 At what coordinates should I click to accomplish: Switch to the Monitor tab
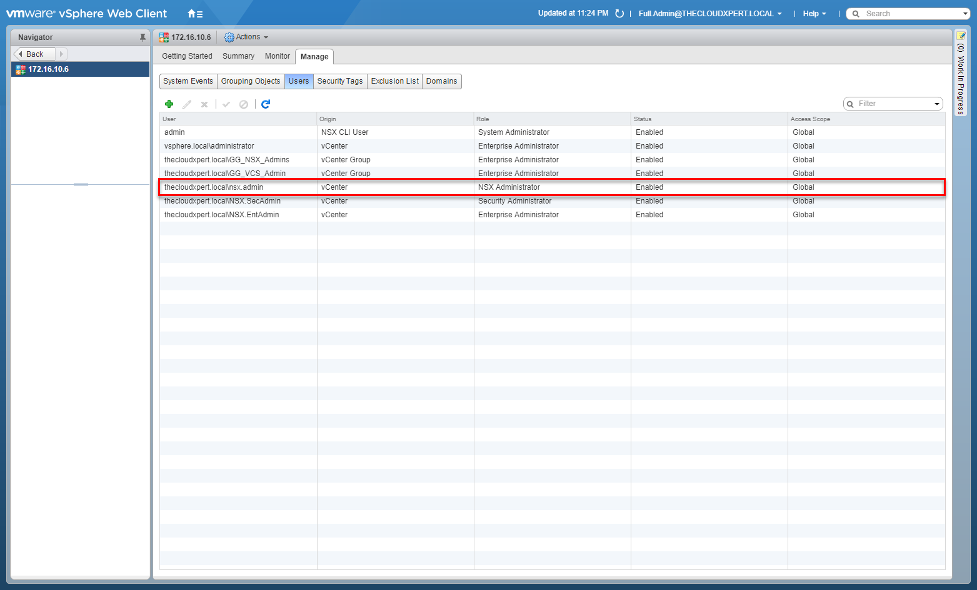(x=277, y=56)
